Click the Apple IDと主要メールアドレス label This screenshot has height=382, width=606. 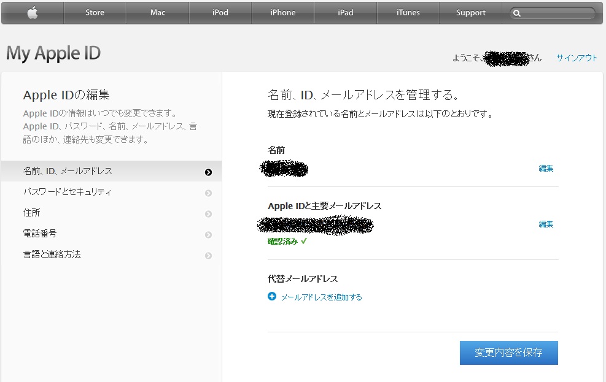[325, 206]
